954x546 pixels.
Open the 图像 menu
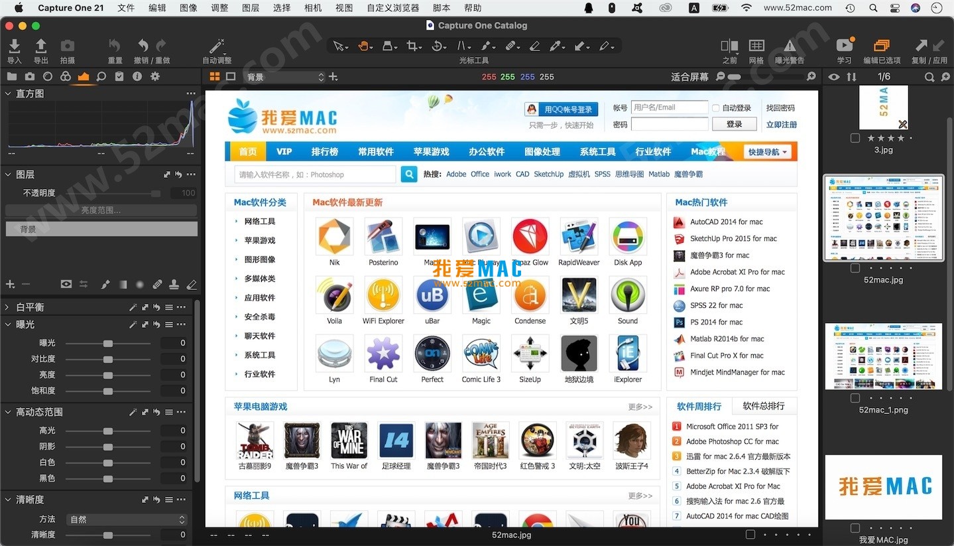(x=188, y=8)
